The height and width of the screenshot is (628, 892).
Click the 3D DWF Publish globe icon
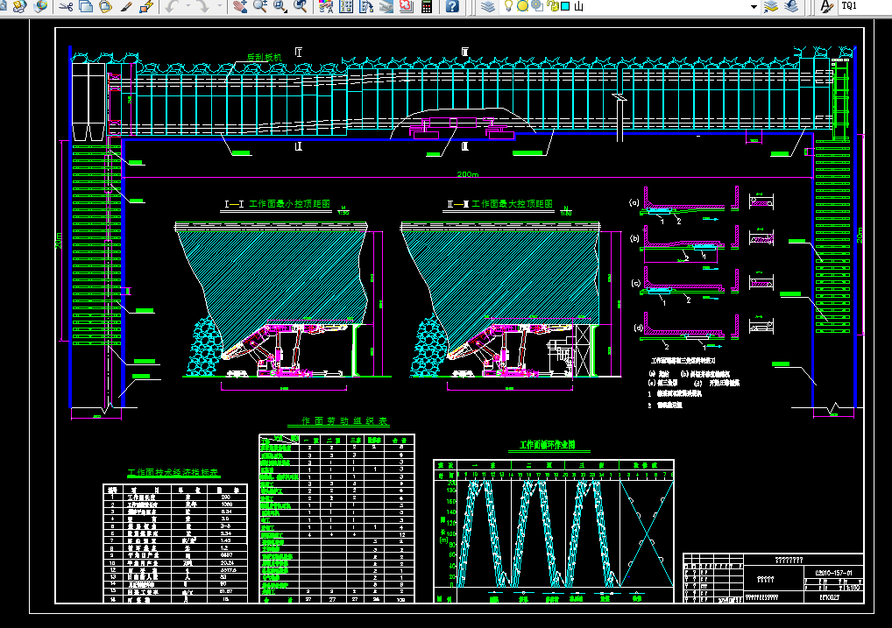40,7
